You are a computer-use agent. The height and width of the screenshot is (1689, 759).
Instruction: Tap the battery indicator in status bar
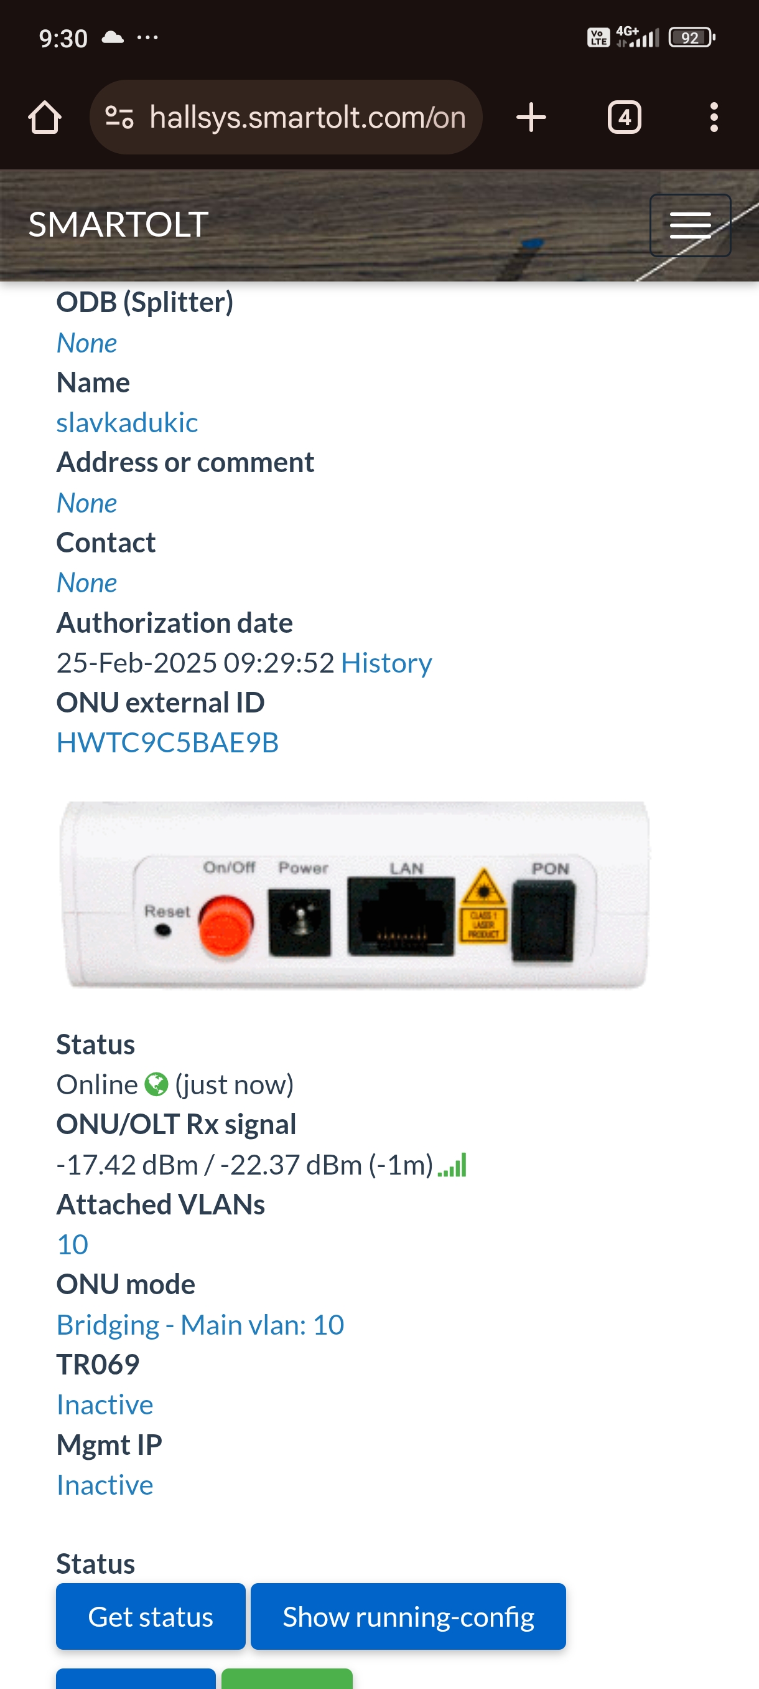[691, 38]
